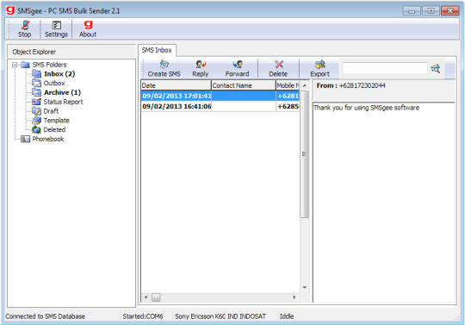Click the Inbox folder icon
This screenshot has height=325, width=465.
36,73
